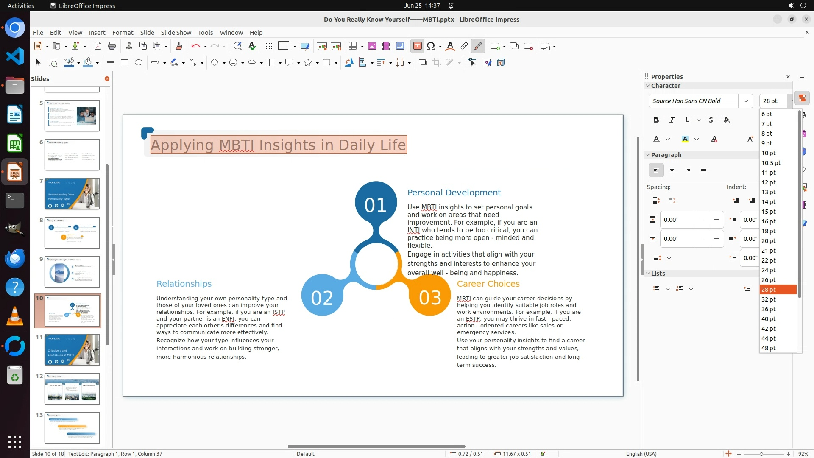Open the Format menu
814x458 pixels.
tap(123, 32)
